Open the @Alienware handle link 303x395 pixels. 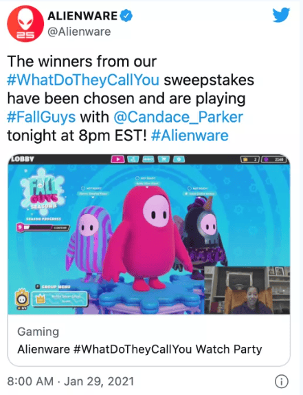(79, 32)
